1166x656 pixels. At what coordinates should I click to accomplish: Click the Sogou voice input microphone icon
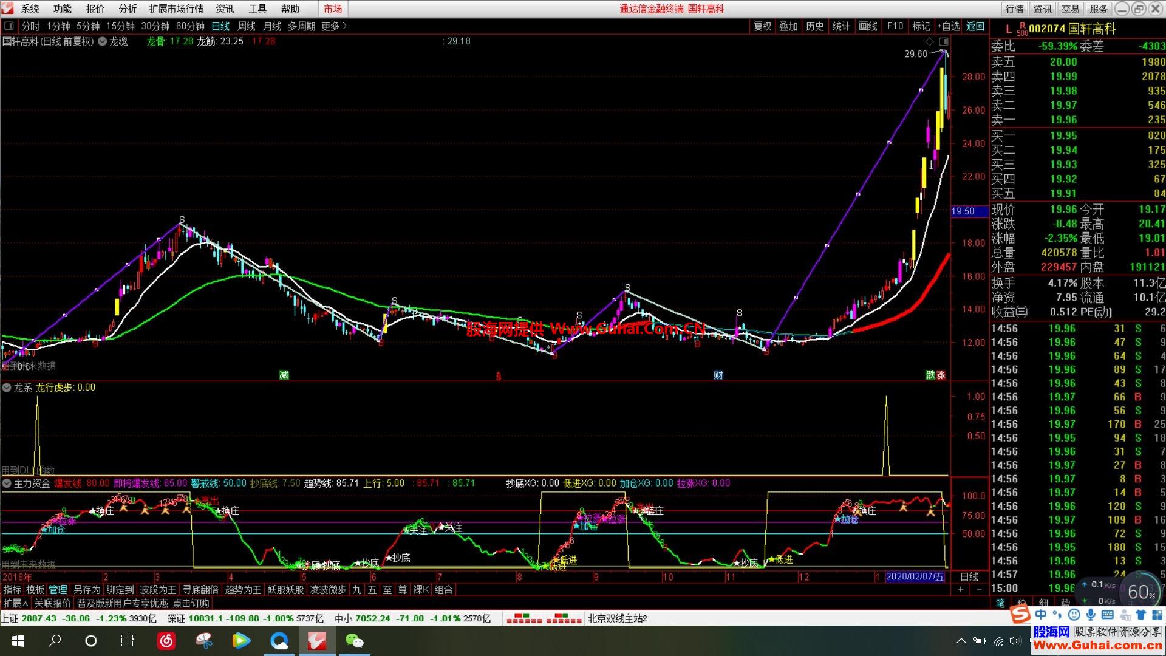(1091, 615)
